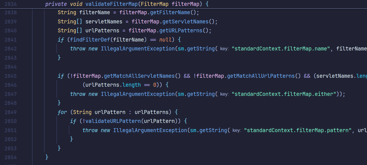Click the getURLPatterns method call
Screen dimensions: 367x165
tap(183, 31)
